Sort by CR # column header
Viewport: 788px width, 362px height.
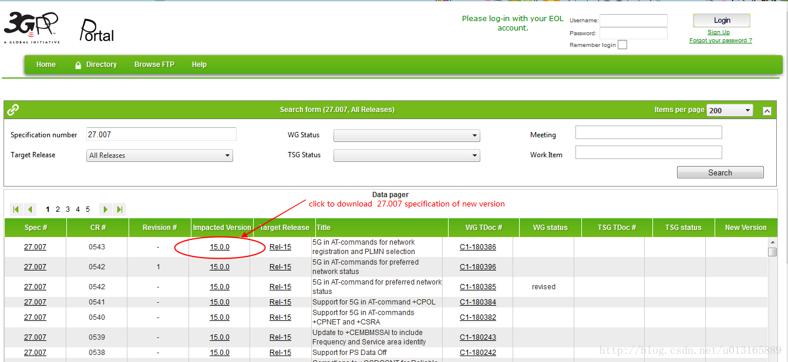(97, 228)
